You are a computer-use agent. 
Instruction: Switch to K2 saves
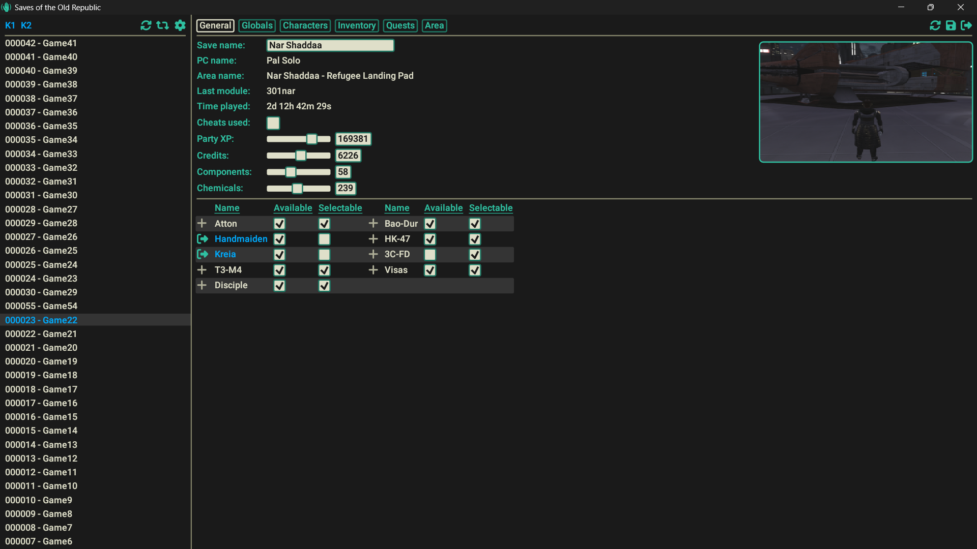[x=26, y=25]
